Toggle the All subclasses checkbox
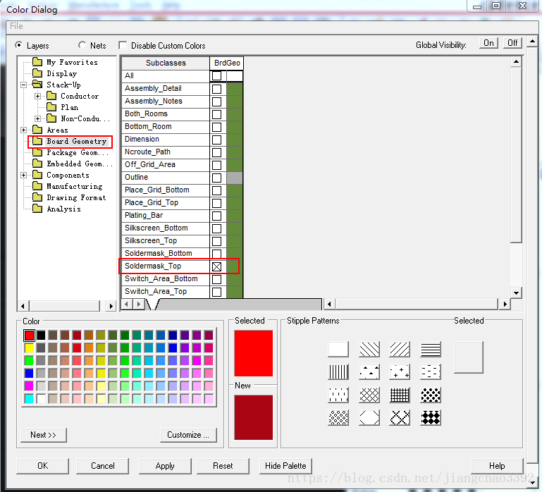Viewport: 542px width, 492px height. [x=217, y=75]
